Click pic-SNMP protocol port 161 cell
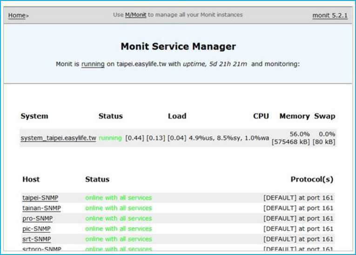 tap(298, 228)
